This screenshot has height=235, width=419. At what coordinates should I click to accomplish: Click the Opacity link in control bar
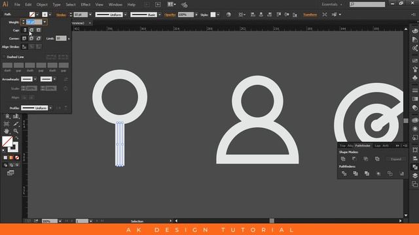tap(170, 15)
